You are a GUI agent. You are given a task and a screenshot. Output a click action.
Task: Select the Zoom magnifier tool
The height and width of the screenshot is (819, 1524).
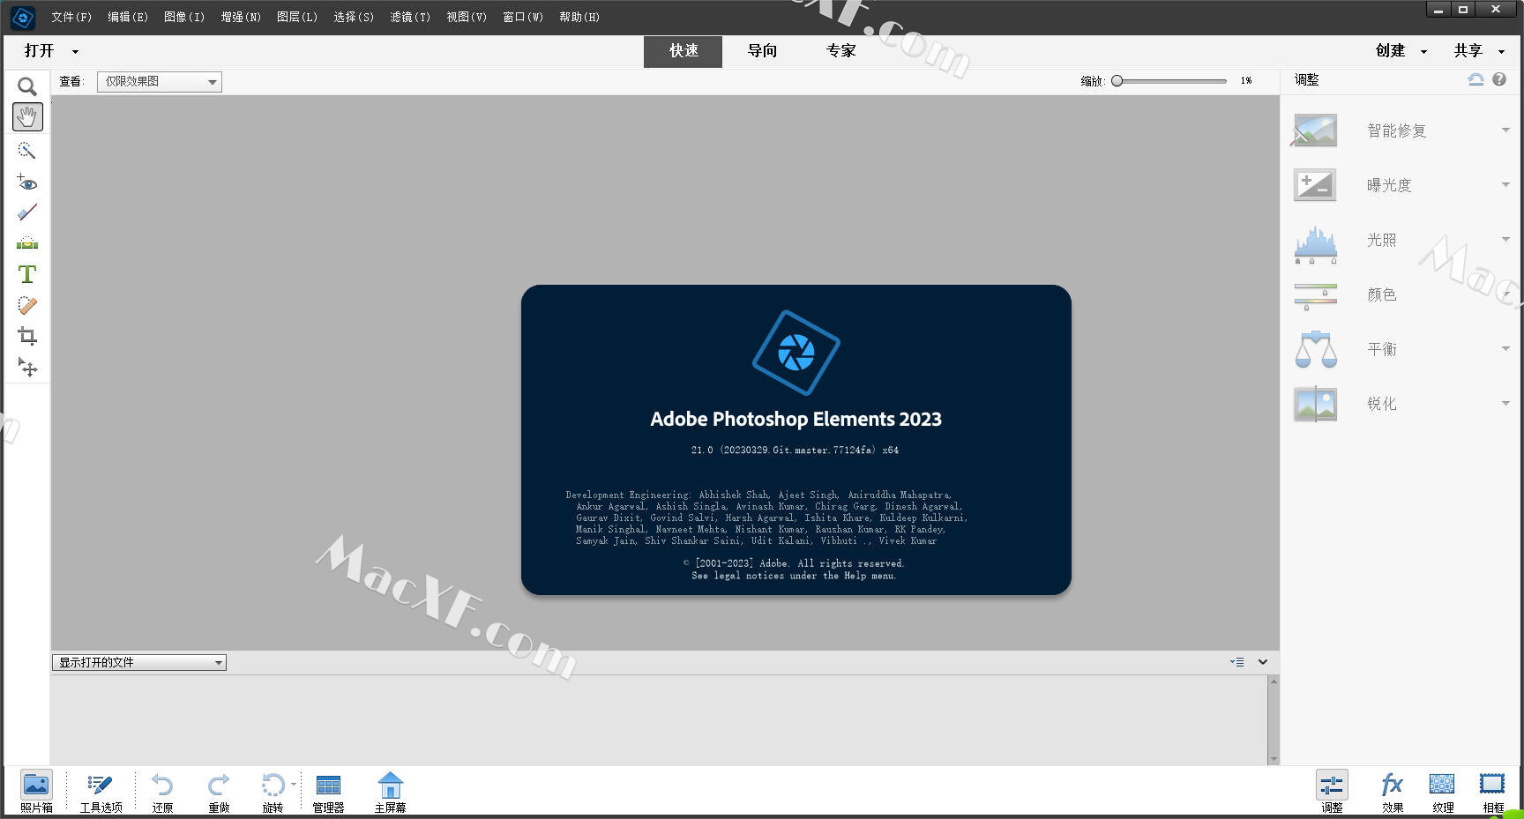click(x=27, y=86)
